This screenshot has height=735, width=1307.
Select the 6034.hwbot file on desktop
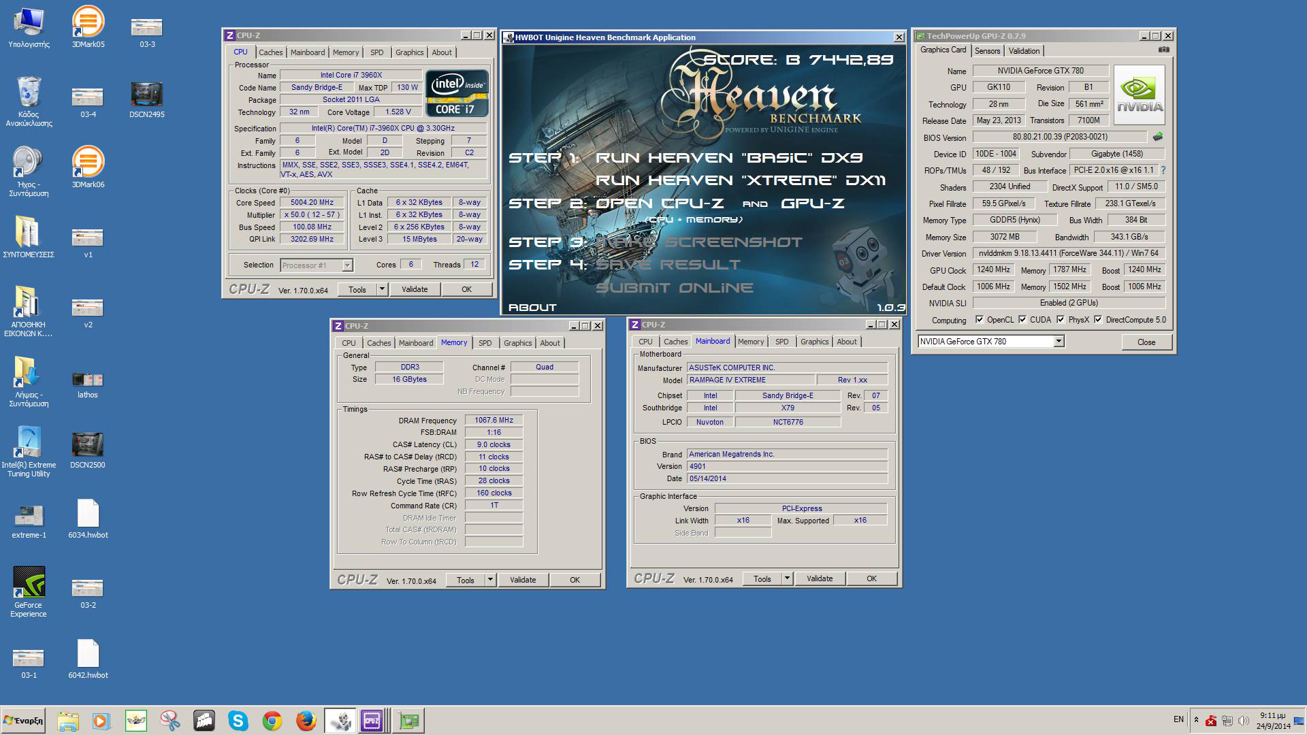tap(88, 519)
